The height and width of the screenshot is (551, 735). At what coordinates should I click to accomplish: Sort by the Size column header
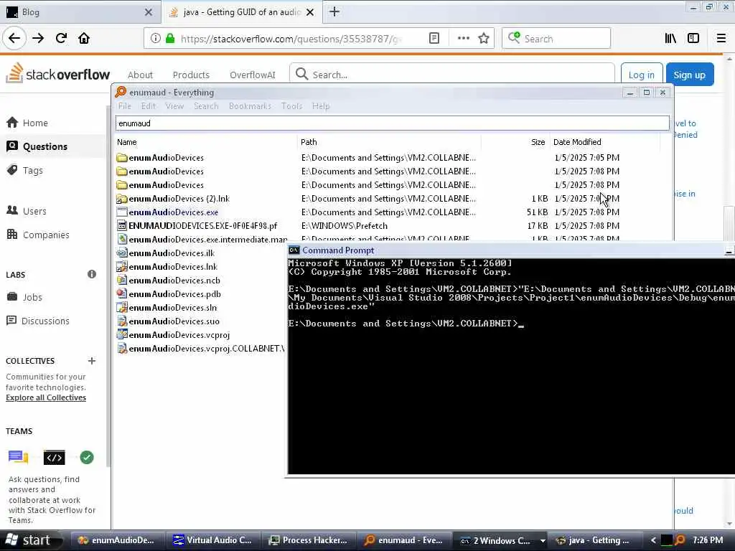click(x=515, y=142)
